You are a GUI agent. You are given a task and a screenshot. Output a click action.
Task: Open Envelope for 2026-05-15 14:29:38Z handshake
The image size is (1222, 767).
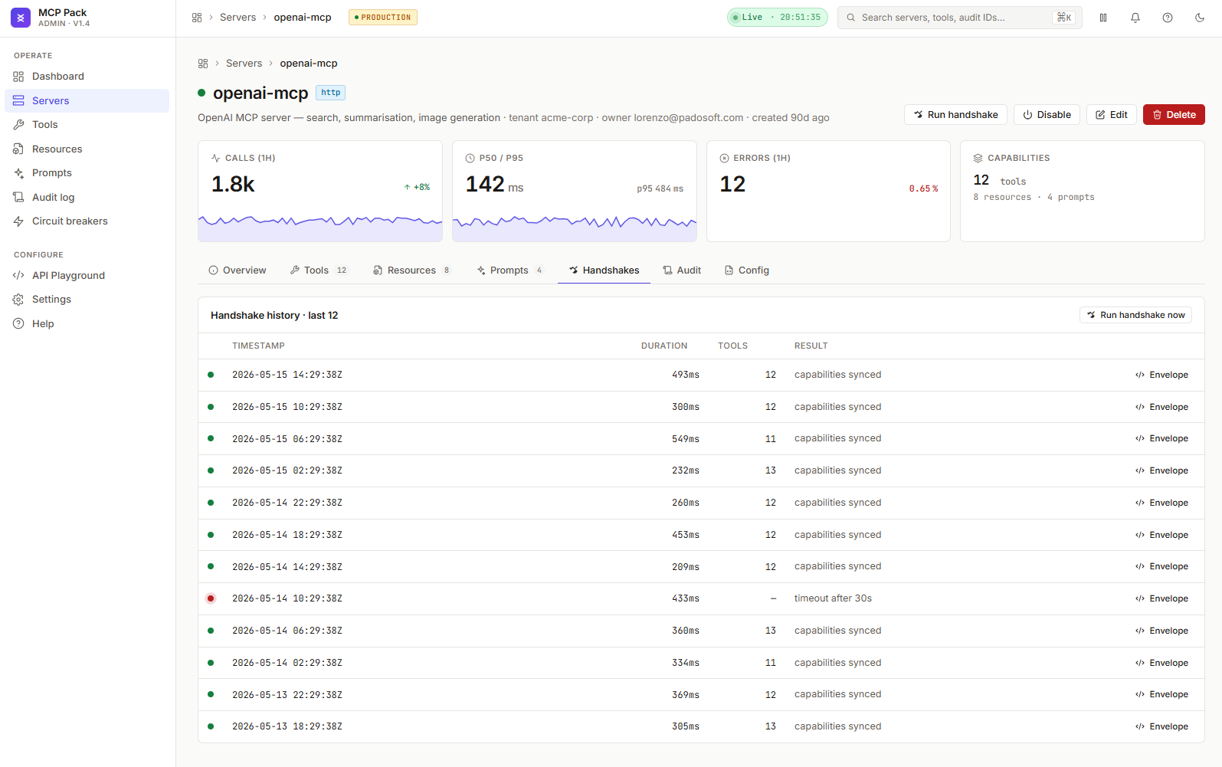(1161, 375)
